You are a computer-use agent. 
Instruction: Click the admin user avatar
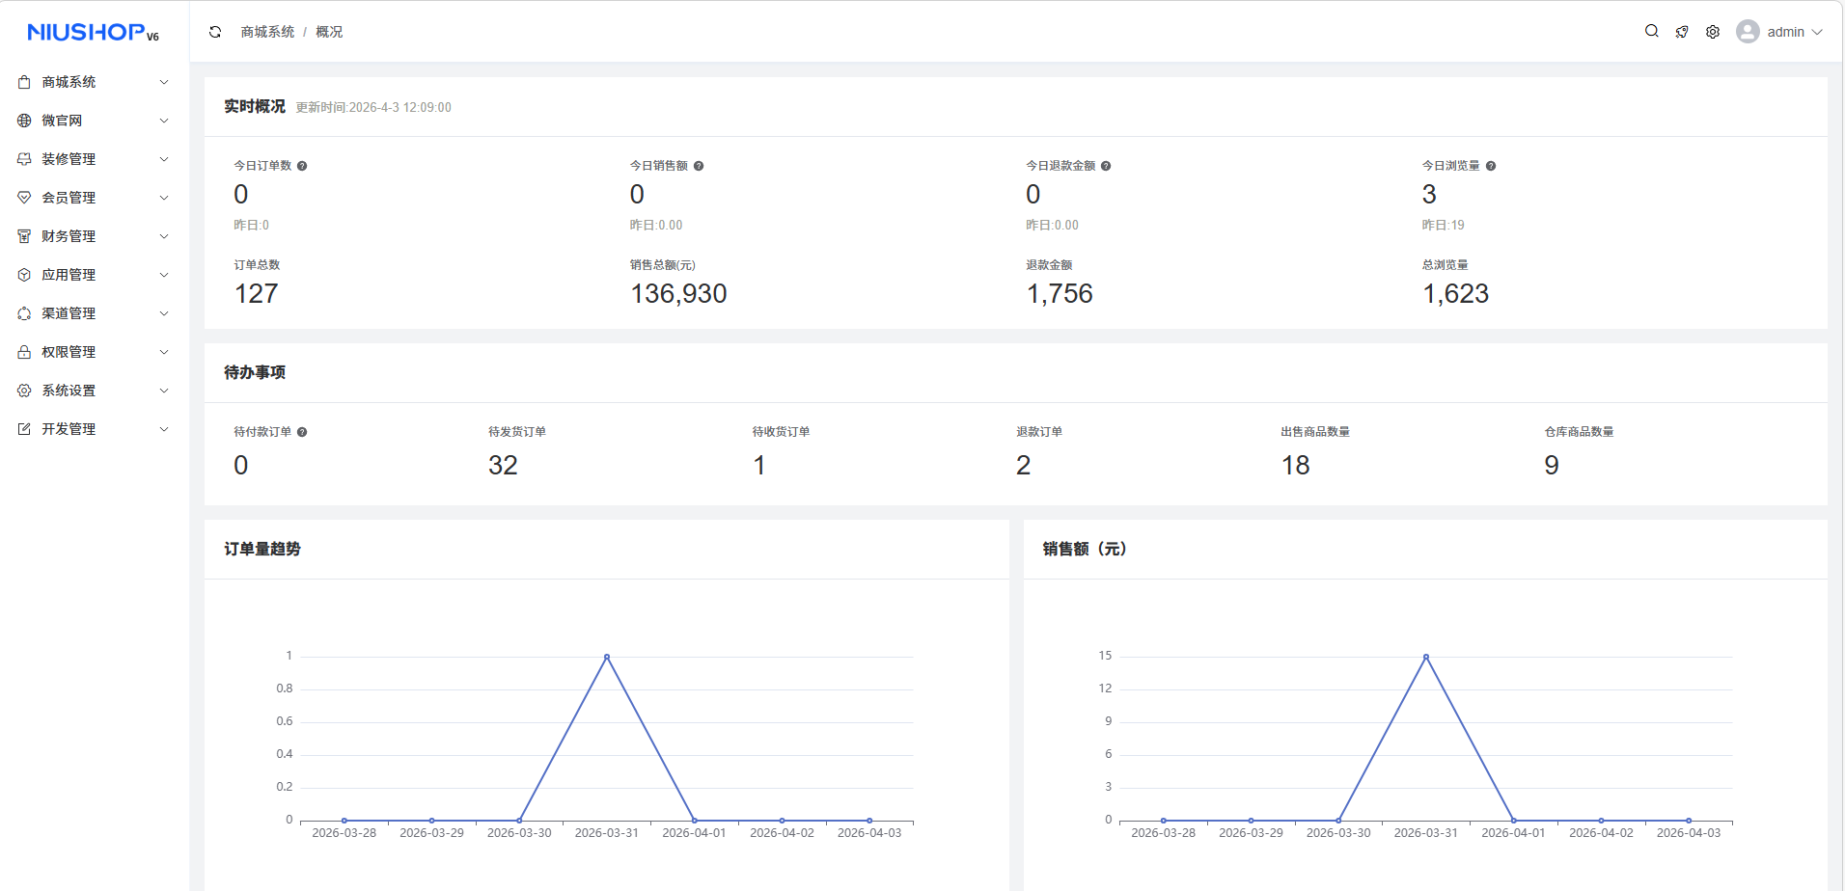1748,32
